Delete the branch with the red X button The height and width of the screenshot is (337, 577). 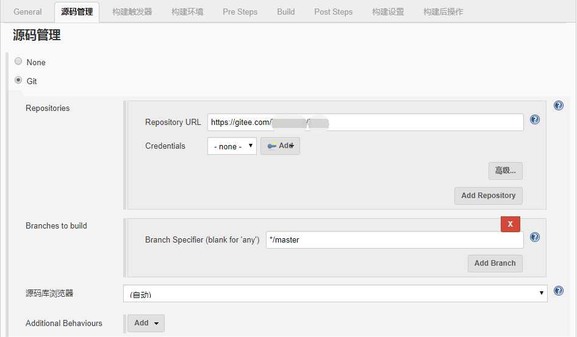(x=510, y=224)
